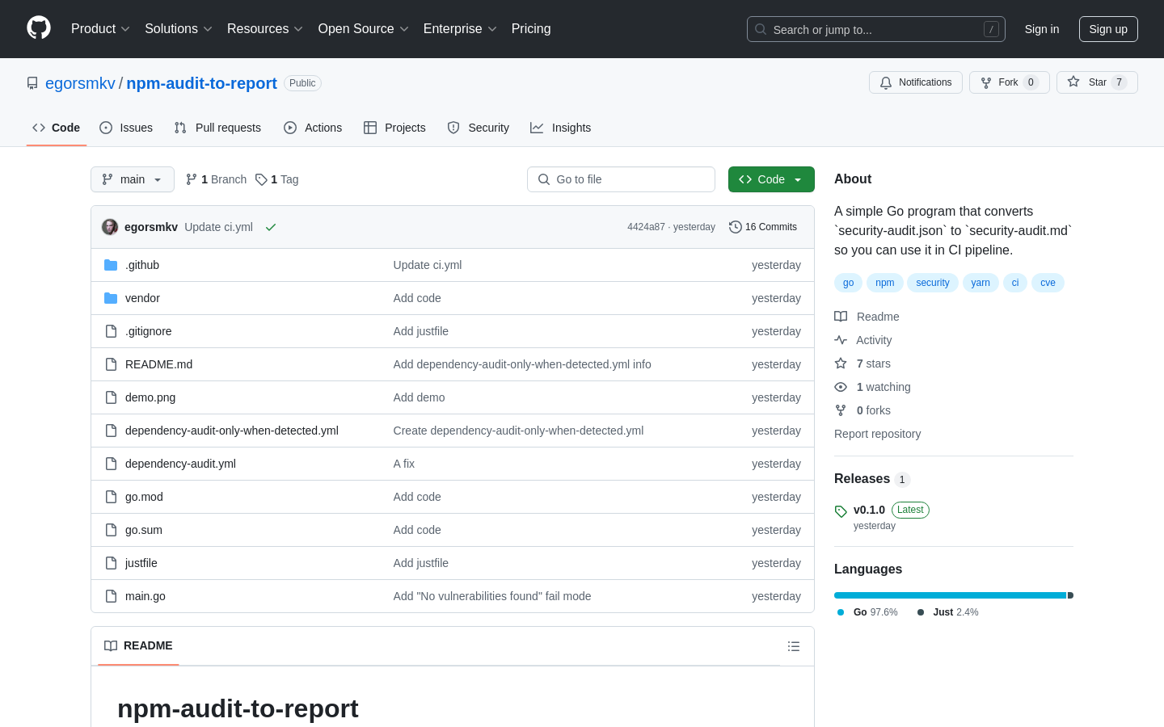
Task: Click the security topic tag
Action: point(933,283)
